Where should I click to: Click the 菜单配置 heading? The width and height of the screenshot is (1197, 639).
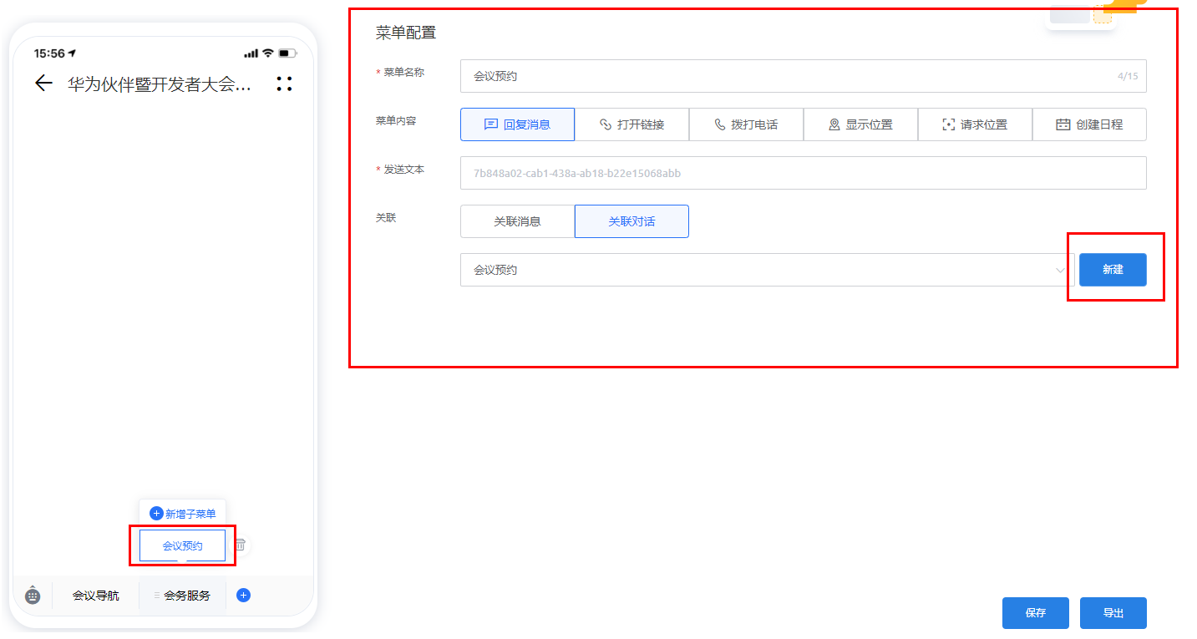pyautogui.click(x=406, y=33)
